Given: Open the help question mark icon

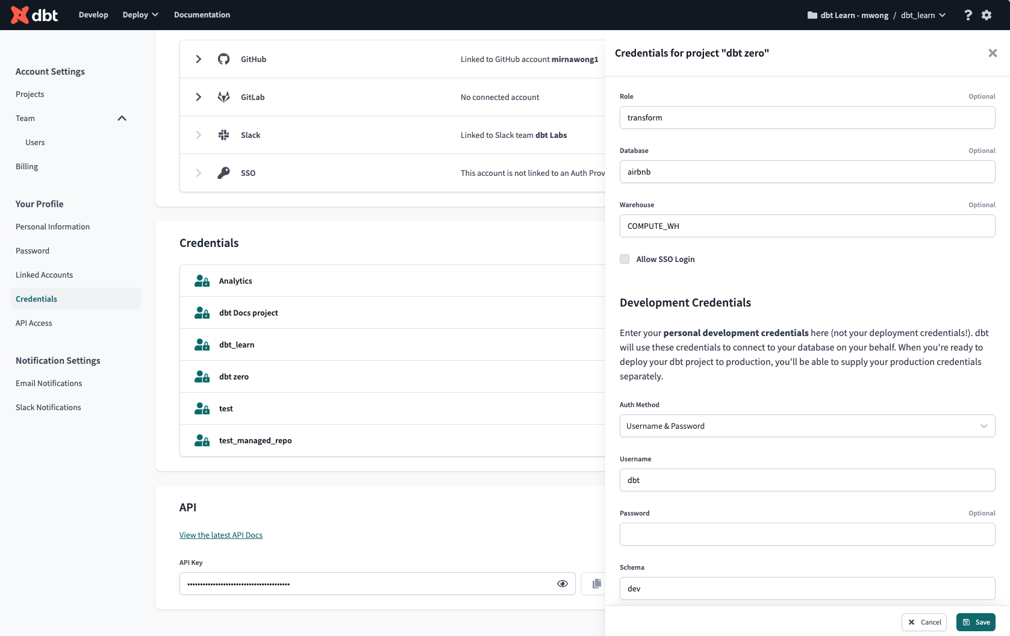Looking at the screenshot, I should coord(968,14).
